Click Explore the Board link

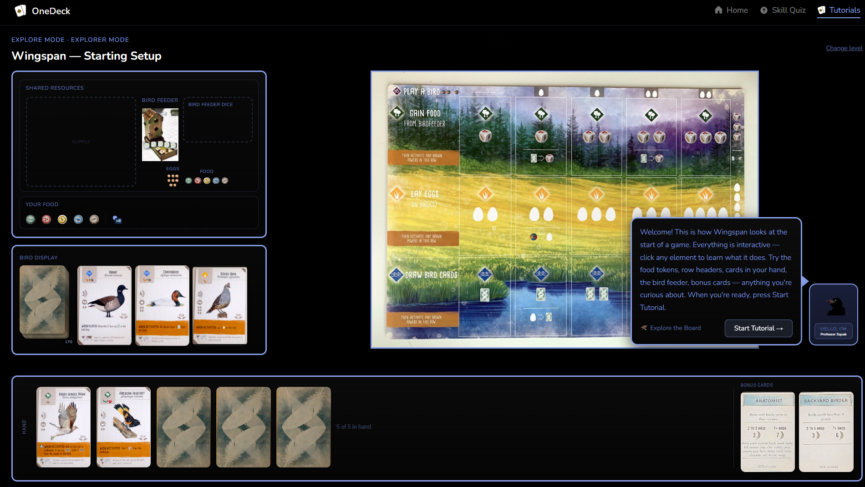671,328
